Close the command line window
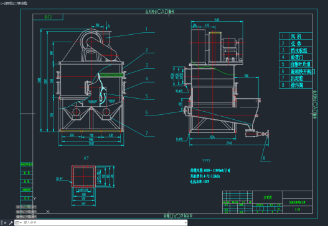328x226 pixels. [5, 223]
